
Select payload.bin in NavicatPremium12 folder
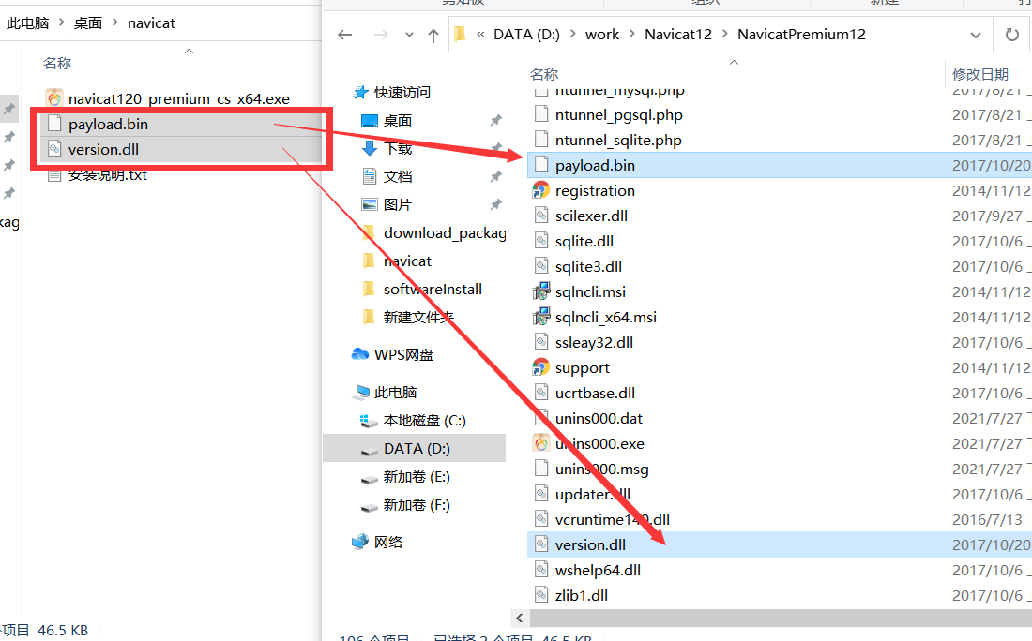780,165
